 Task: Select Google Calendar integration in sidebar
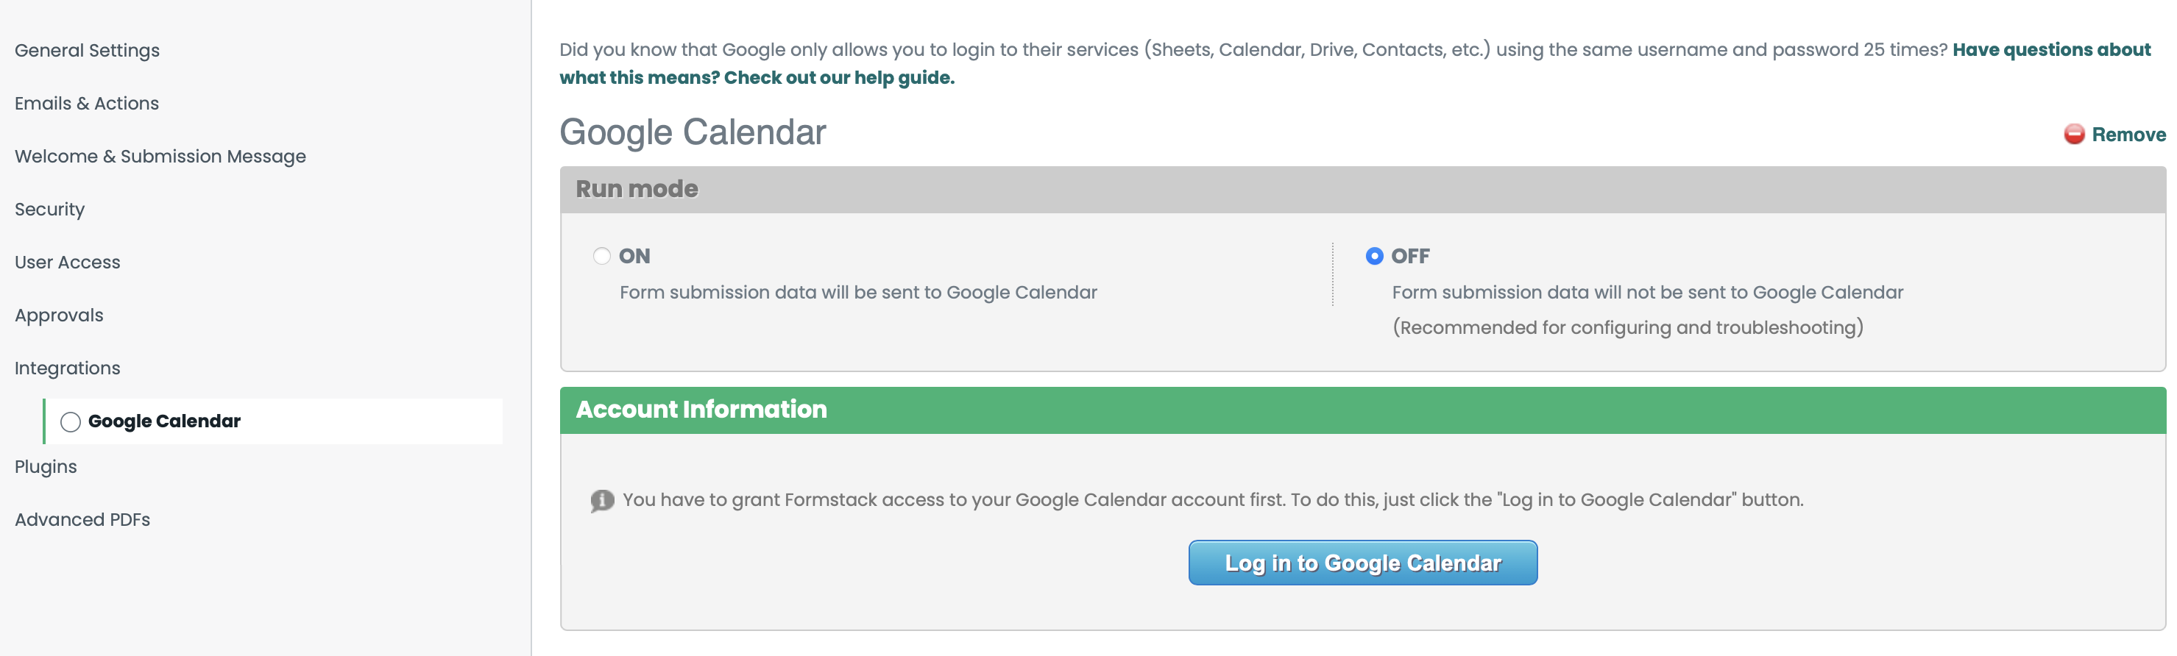pyautogui.click(x=164, y=421)
